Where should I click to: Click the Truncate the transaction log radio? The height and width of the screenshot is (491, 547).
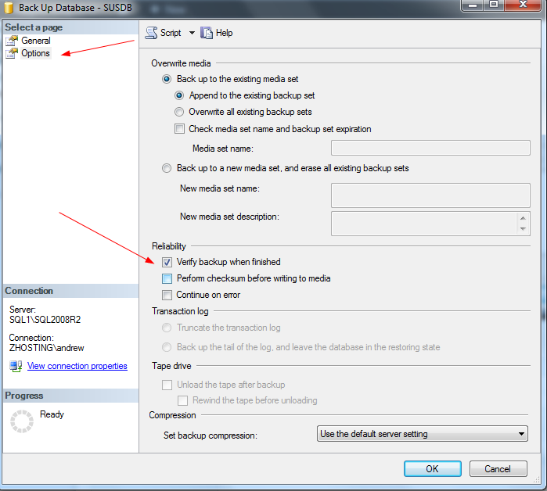pos(167,328)
